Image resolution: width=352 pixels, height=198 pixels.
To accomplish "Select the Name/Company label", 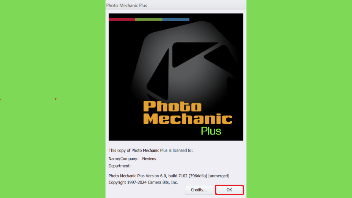I will tap(123, 159).
